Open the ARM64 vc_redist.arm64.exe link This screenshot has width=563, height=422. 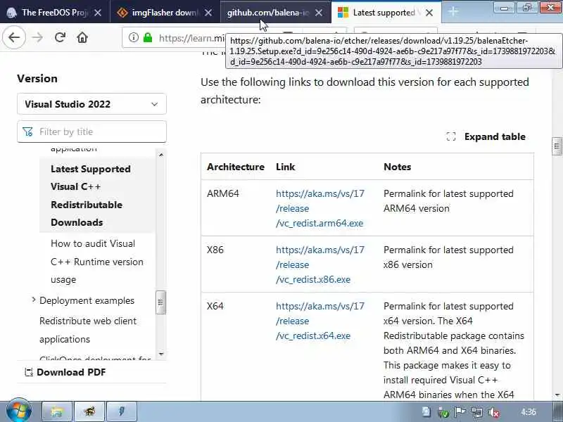[320, 208]
